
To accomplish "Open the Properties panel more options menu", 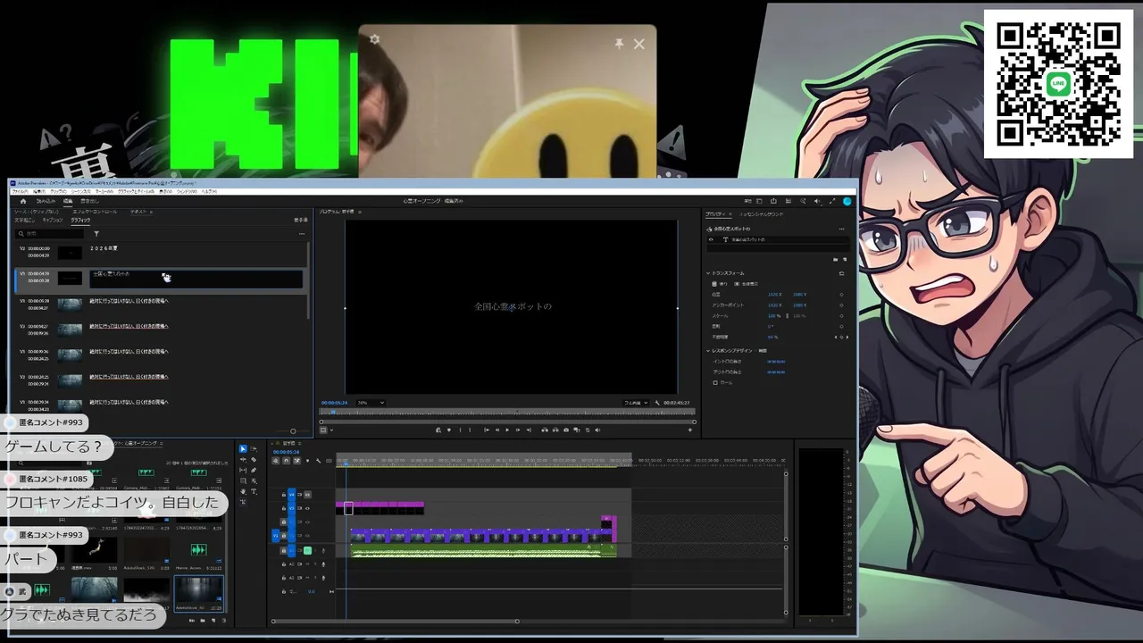I will (841, 229).
